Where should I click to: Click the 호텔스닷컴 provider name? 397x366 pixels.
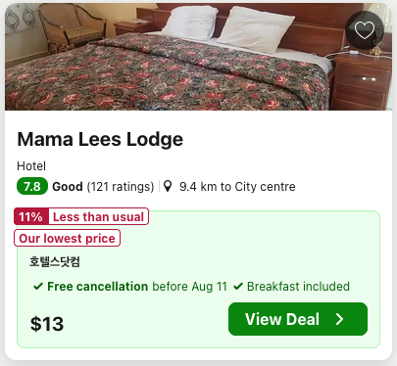[55, 261]
